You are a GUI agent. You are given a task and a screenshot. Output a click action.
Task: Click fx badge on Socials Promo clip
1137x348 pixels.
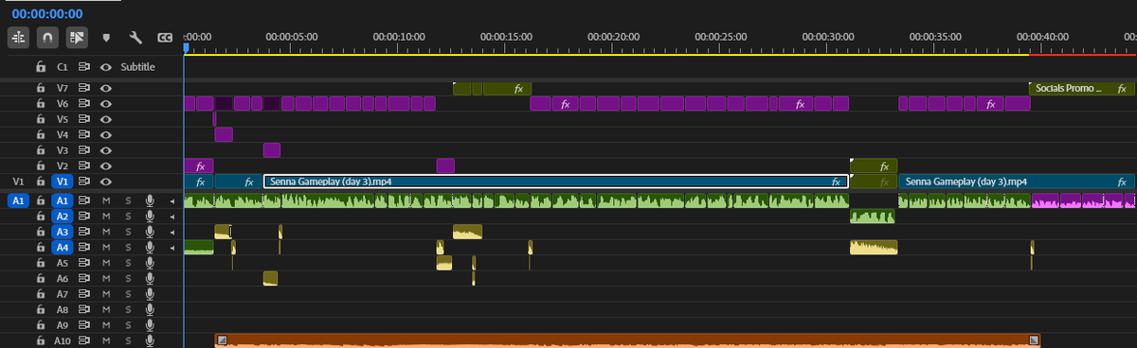tap(1121, 88)
